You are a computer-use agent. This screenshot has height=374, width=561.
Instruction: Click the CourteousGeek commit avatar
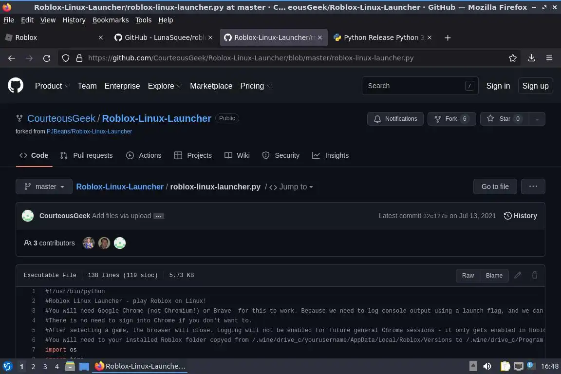(x=28, y=216)
